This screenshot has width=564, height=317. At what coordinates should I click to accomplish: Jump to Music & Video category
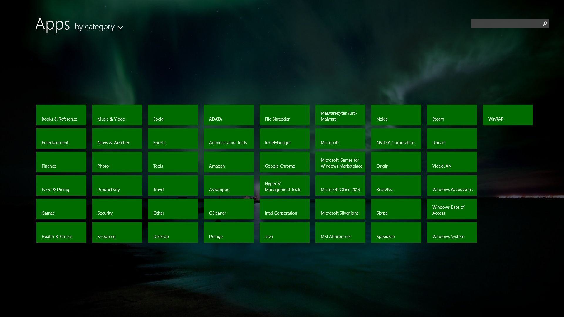click(117, 115)
